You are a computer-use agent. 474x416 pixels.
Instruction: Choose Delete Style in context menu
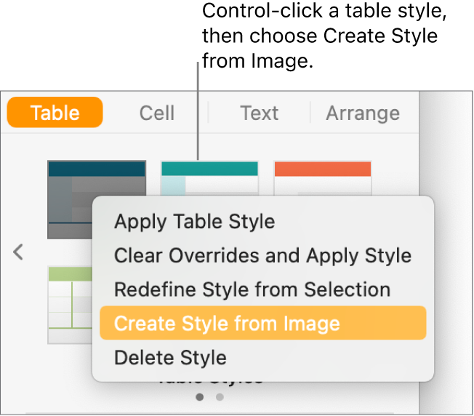[x=170, y=358]
